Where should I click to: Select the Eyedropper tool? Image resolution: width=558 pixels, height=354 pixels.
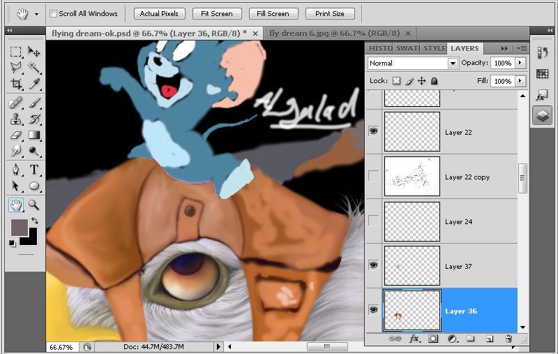(34, 84)
